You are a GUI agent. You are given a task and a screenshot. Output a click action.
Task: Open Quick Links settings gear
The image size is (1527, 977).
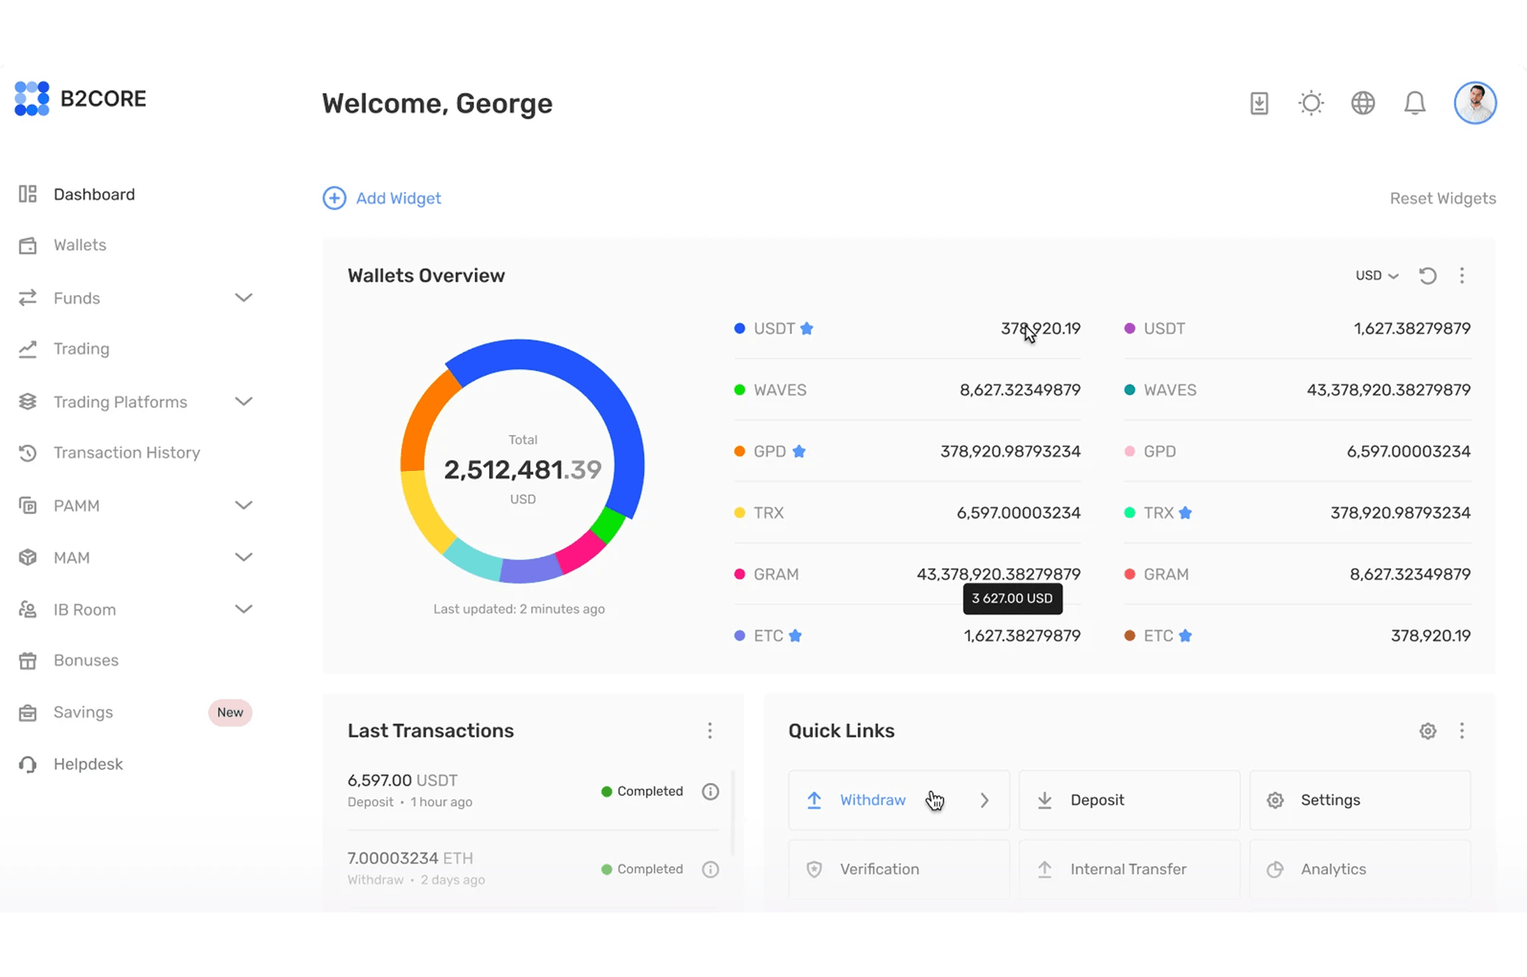coord(1428,731)
